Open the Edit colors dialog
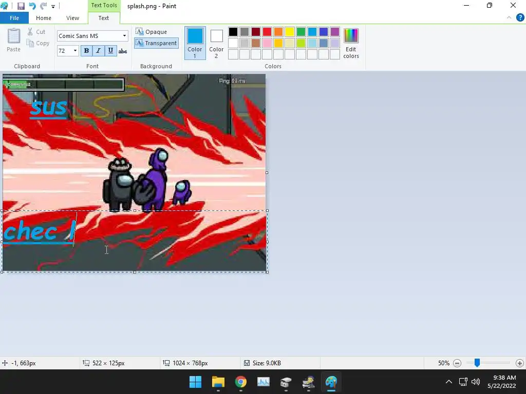526x394 pixels. click(351, 44)
